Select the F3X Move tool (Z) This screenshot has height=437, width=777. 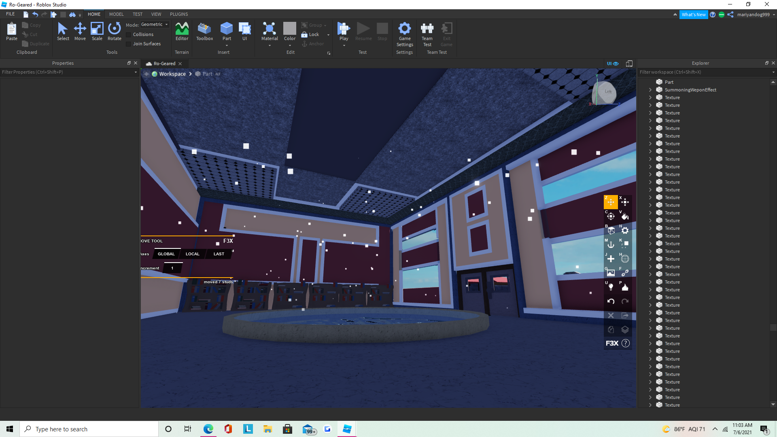coord(611,202)
